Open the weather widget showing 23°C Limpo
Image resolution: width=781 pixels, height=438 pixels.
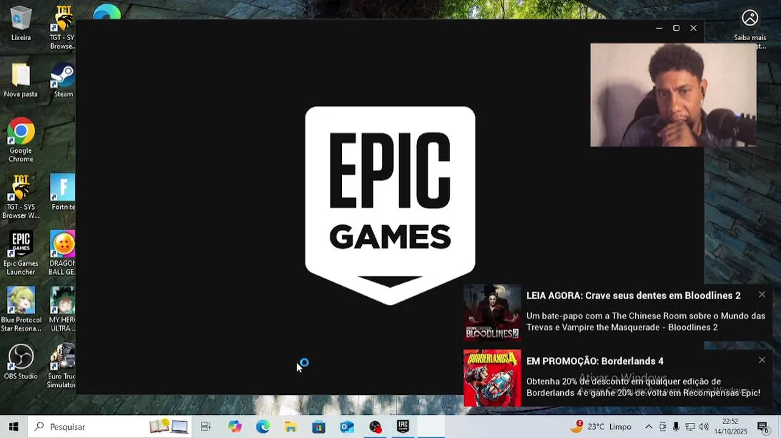click(601, 426)
